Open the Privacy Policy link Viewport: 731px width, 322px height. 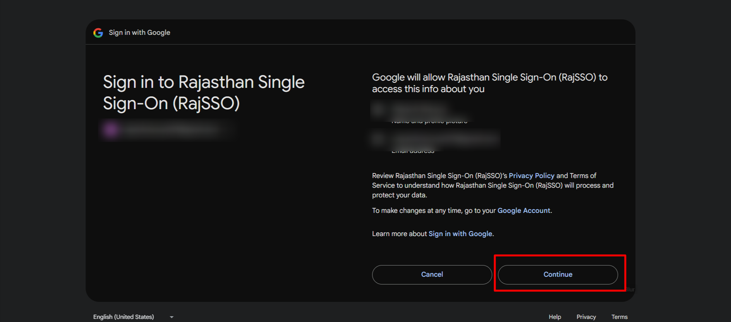pos(531,176)
